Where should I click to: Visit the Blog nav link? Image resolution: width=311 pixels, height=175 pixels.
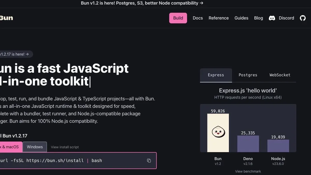click(x=258, y=18)
